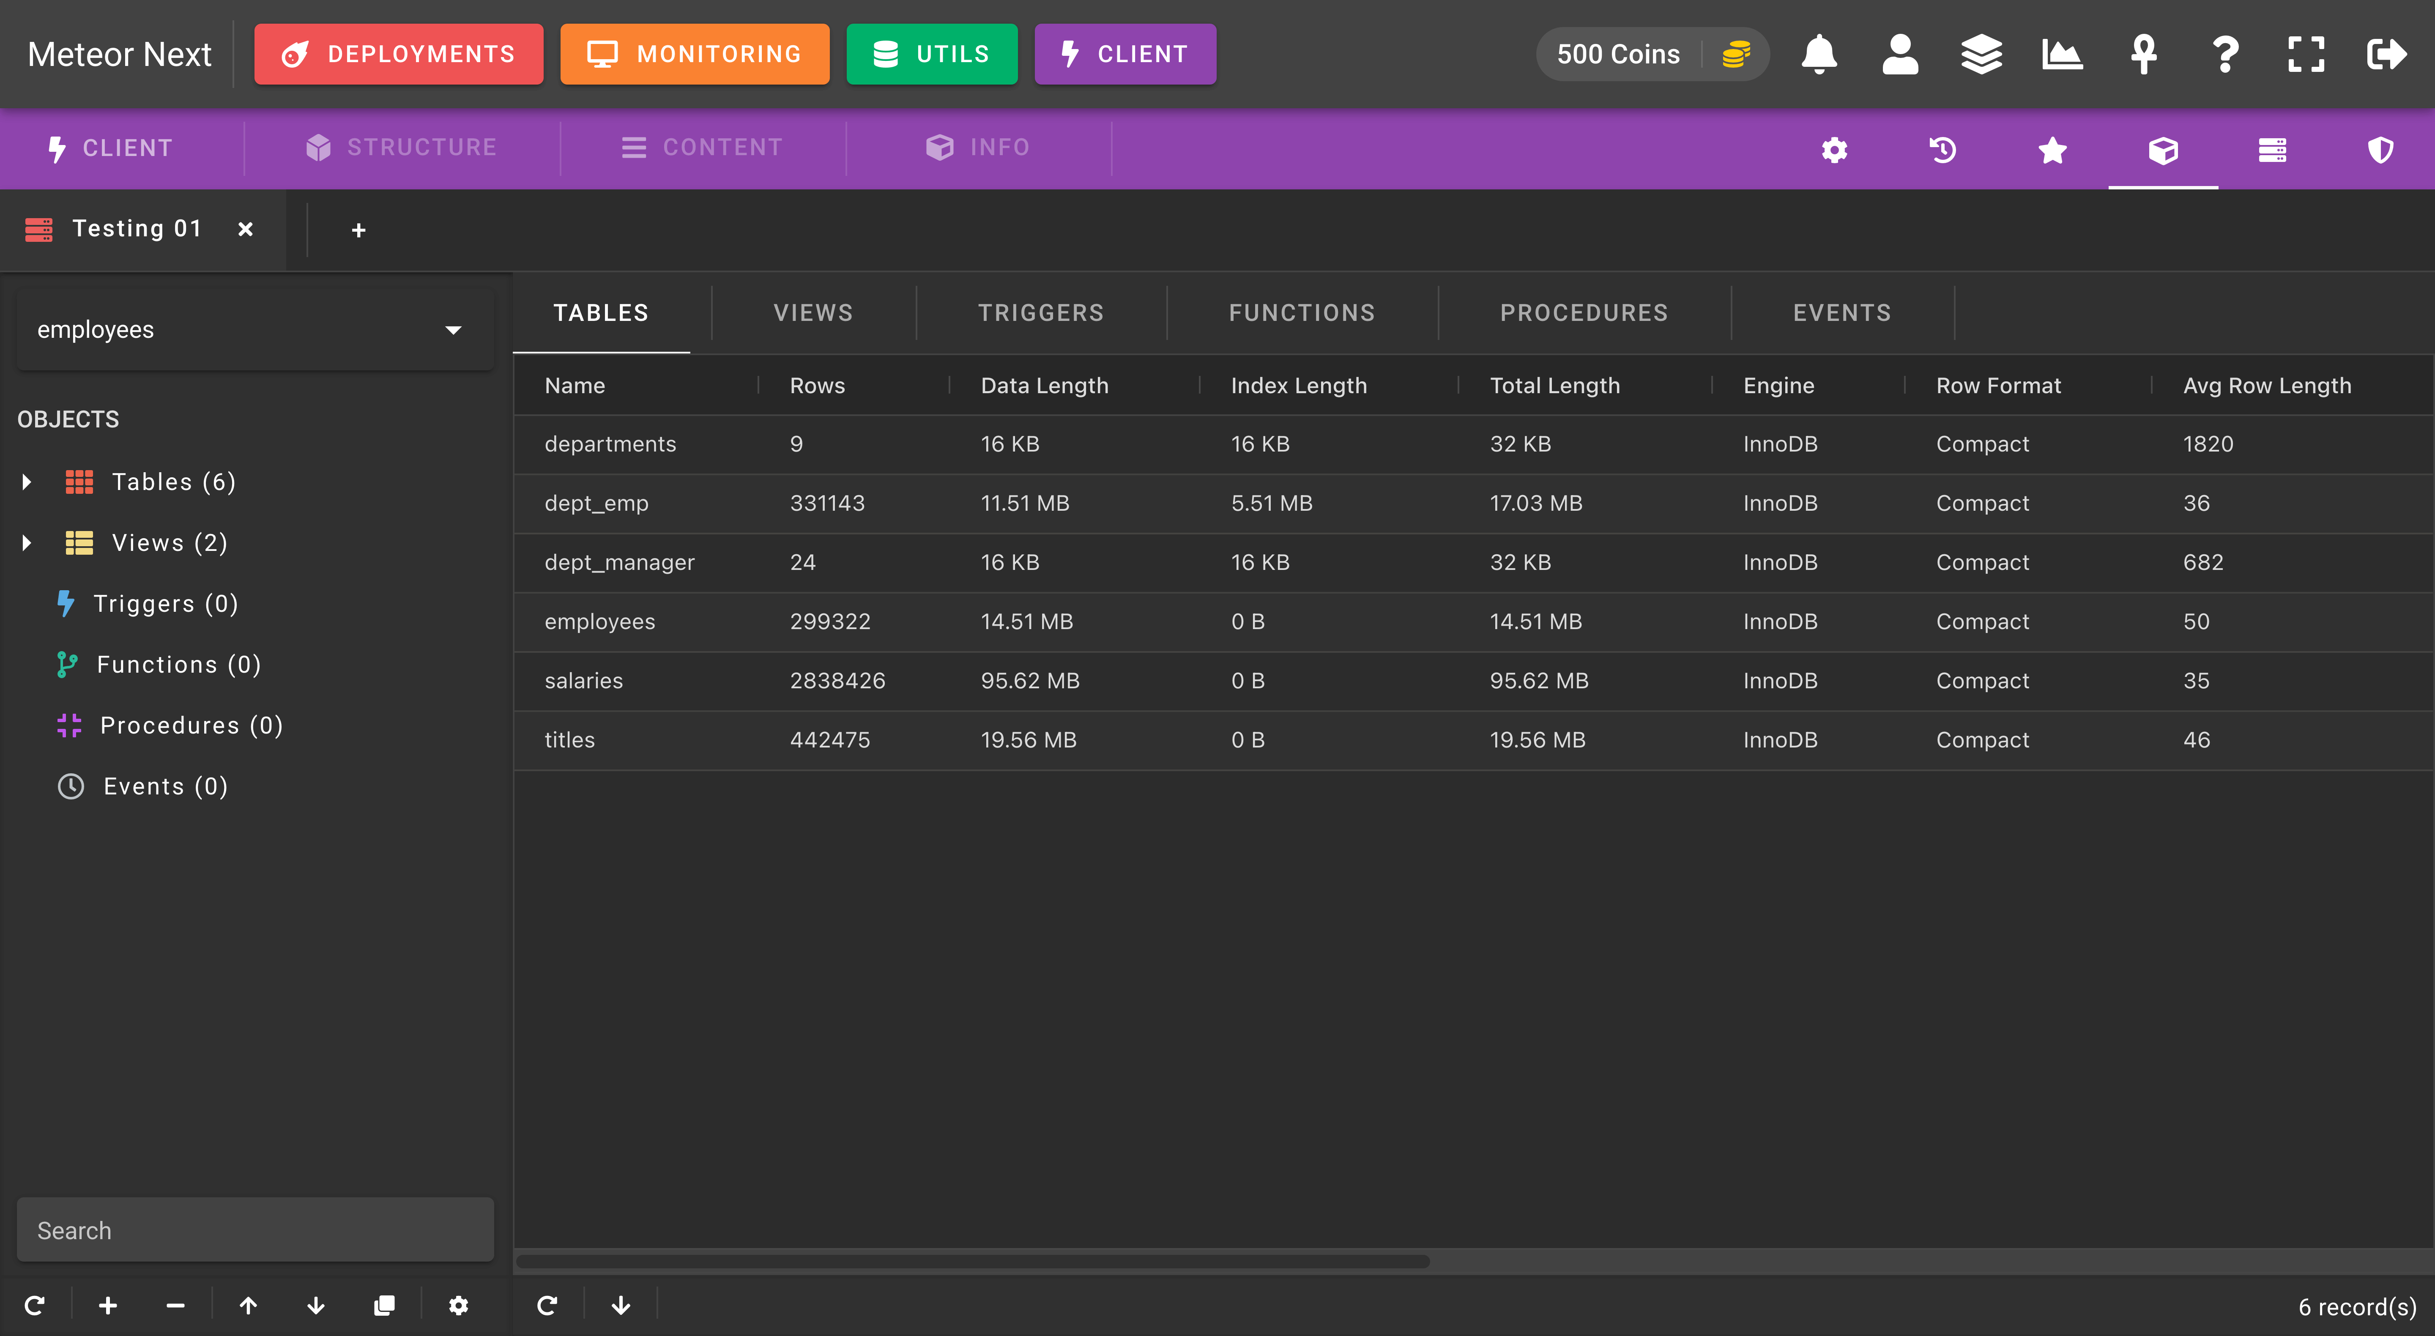This screenshot has width=2435, height=1336.
Task: Select the STRUCTURE tab
Action: (402, 148)
